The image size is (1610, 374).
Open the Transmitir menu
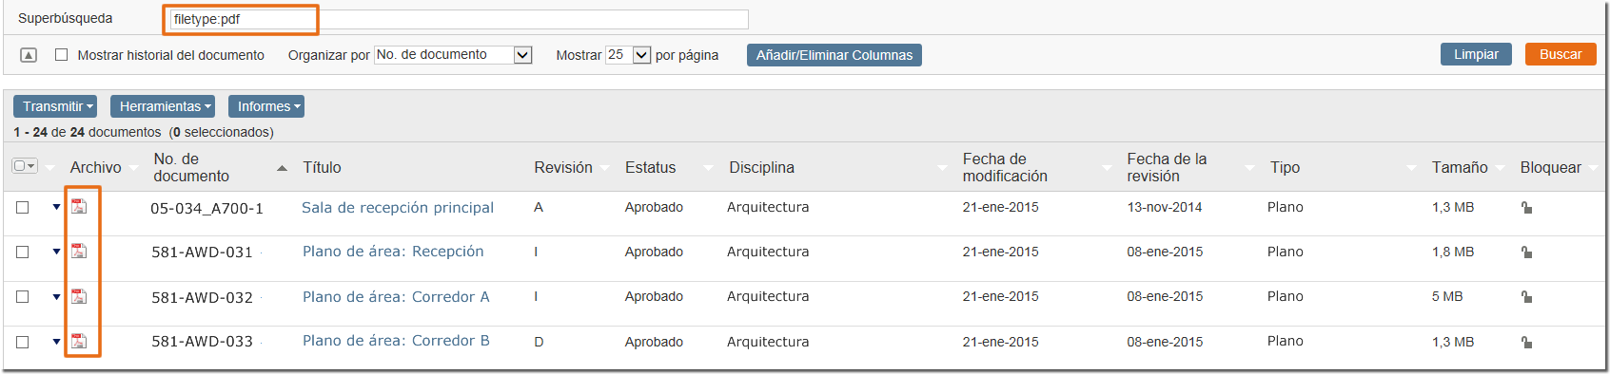pyautogui.click(x=55, y=106)
